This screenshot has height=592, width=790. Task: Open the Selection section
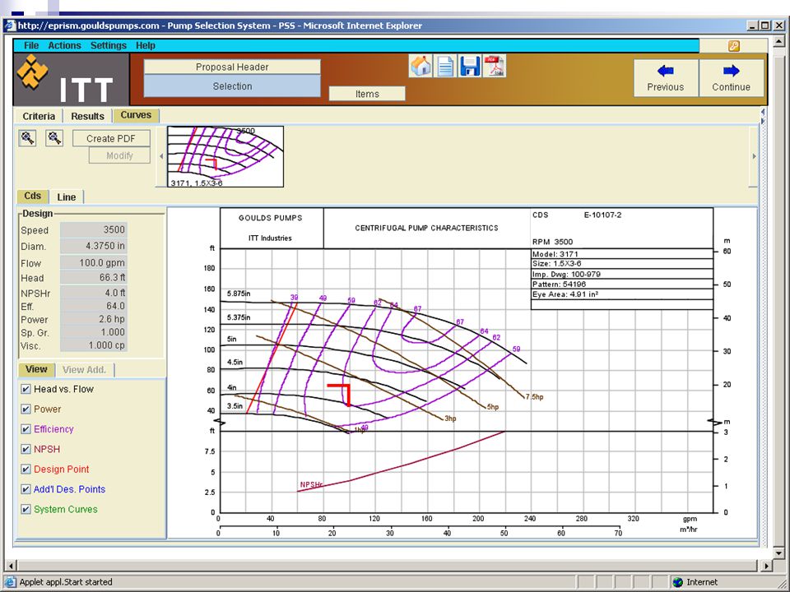pyautogui.click(x=232, y=86)
